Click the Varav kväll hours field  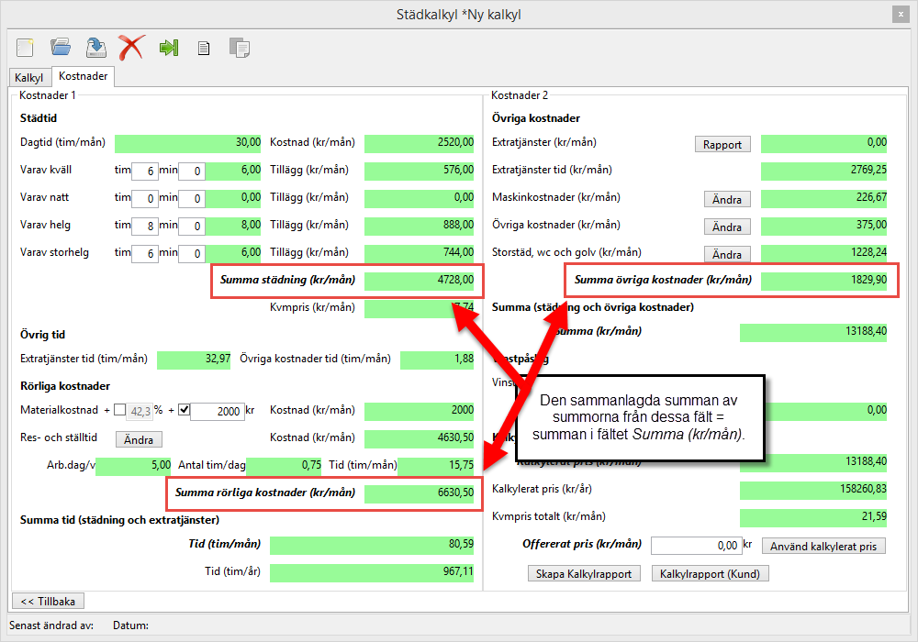[x=144, y=171]
